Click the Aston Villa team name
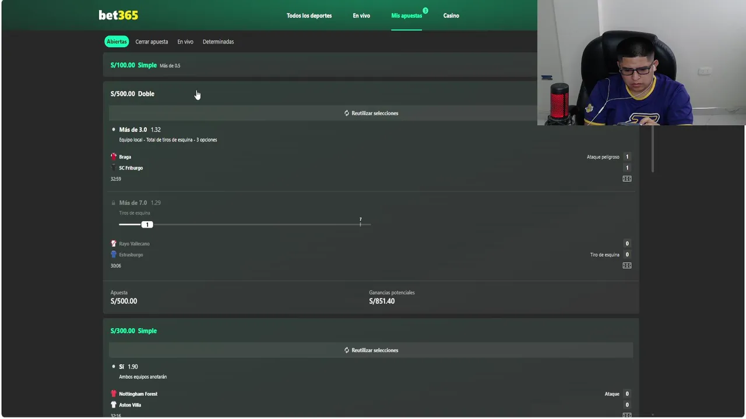The width and height of the screenshot is (746, 419). [x=130, y=404]
